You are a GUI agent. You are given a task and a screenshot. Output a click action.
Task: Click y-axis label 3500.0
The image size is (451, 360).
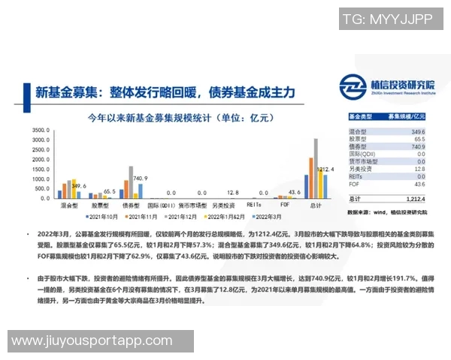tap(41, 130)
